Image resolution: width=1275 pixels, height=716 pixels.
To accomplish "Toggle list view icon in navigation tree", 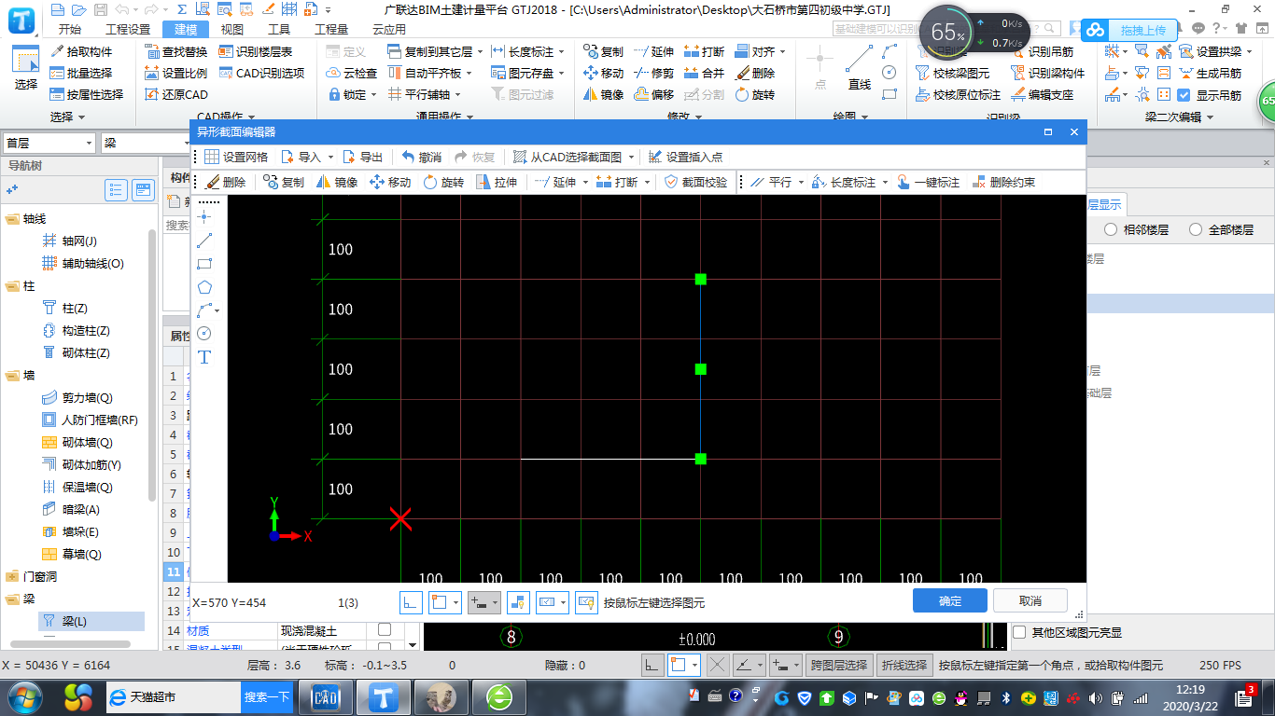I will 116,190.
